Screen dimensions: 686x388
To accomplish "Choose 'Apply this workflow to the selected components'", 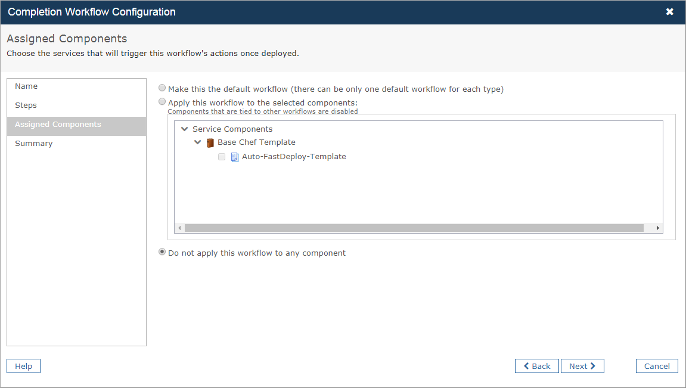I will pyautogui.click(x=163, y=102).
